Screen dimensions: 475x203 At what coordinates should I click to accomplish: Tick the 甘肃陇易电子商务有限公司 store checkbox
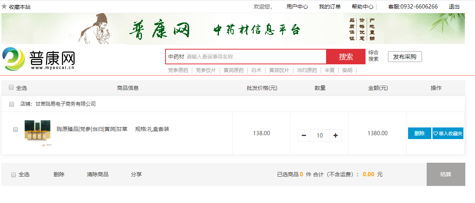[12, 104]
